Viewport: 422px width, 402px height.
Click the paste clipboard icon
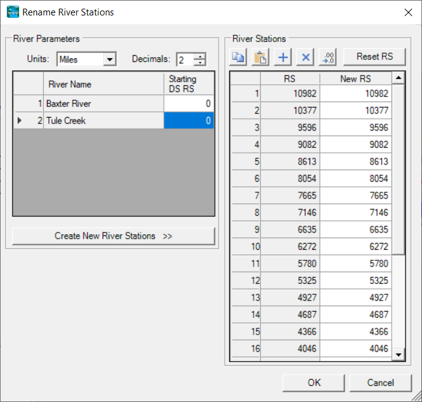260,57
